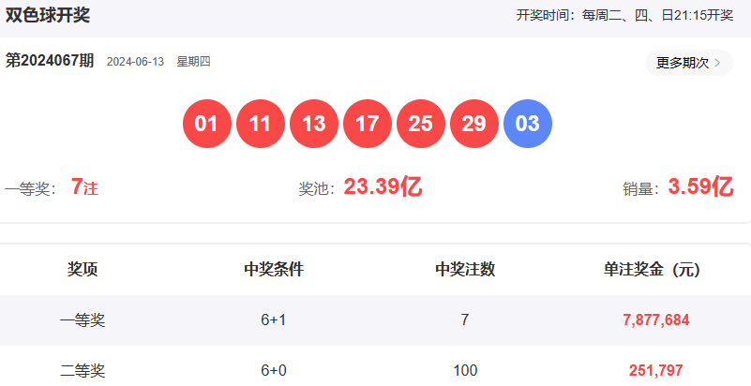Click issue number 第2024067期

click(x=50, y=61)
